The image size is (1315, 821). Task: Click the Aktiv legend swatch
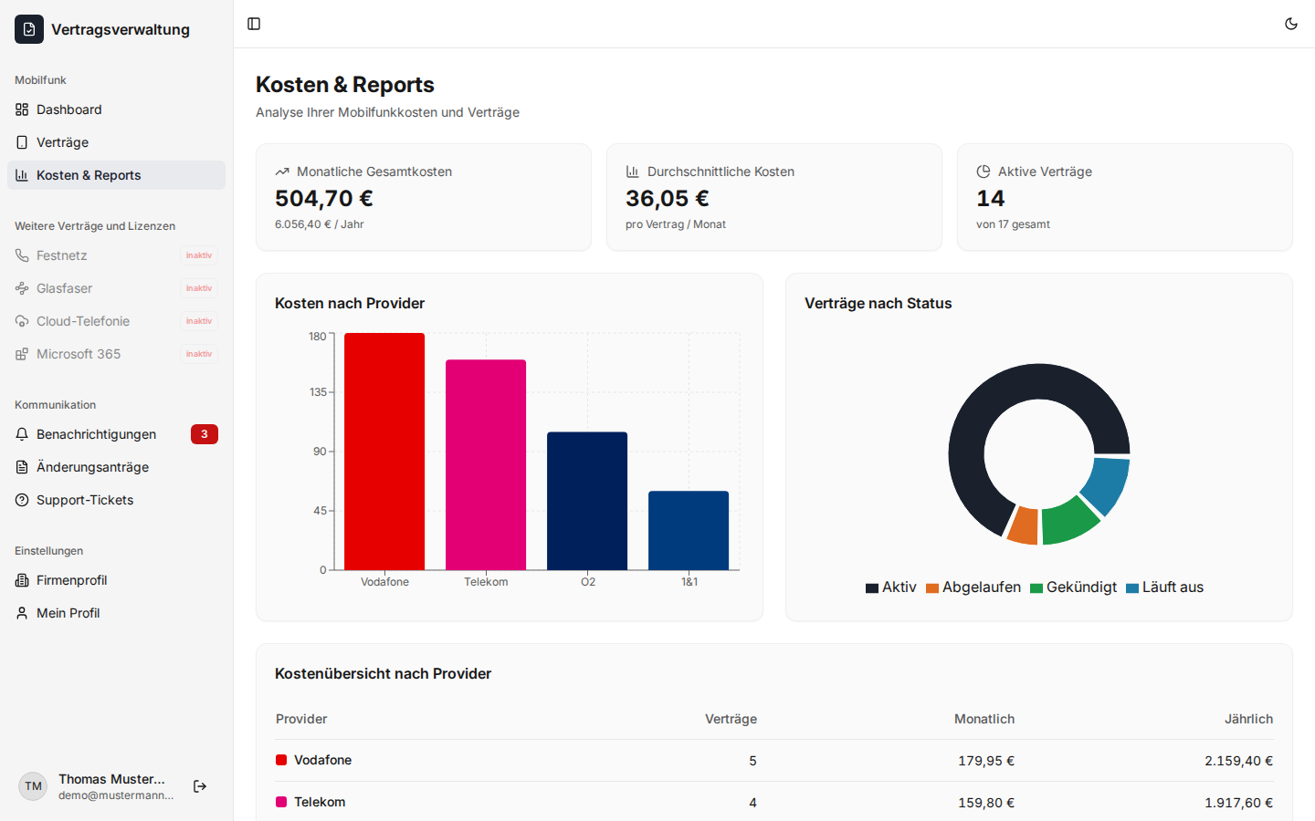click(x=872, y=588)
